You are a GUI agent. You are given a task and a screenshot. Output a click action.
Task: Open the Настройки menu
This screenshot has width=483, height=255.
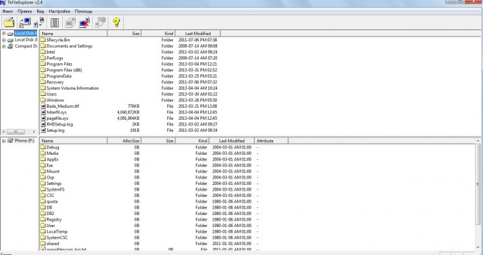[x=59, y=11]
